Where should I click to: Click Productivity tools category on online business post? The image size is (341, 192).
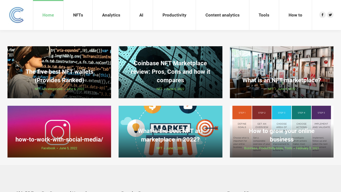click(x=271, y=148)
